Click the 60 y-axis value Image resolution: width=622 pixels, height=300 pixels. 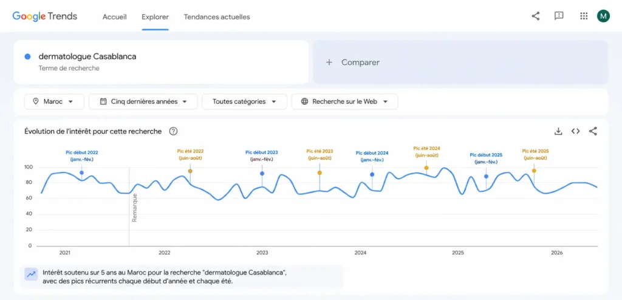pyautogui.click(x=29, y=199)
